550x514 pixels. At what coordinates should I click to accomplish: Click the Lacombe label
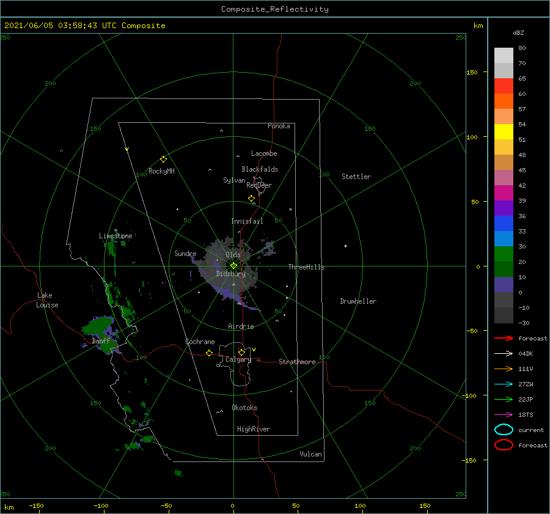[x=264, y=153]
